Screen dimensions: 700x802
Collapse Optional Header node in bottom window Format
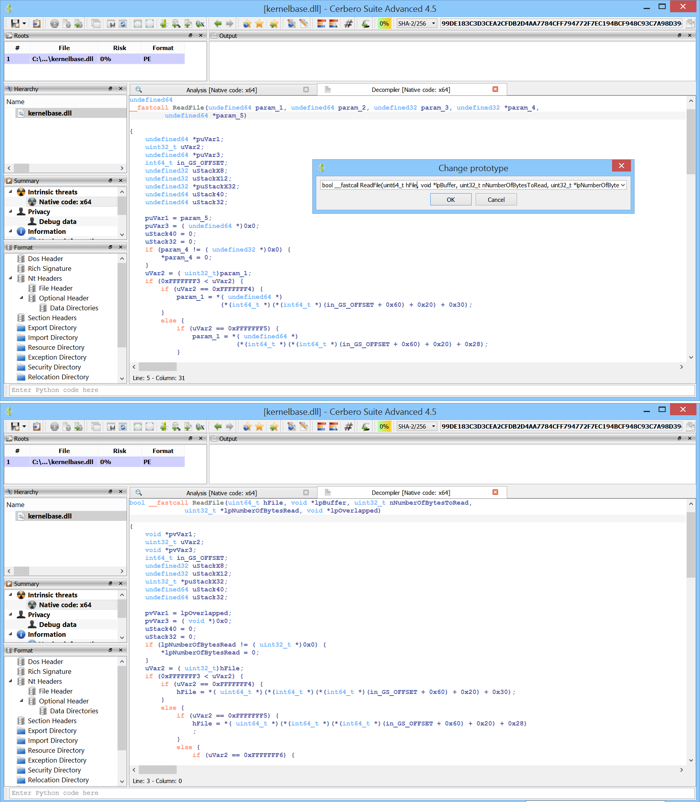click(22, 701)
